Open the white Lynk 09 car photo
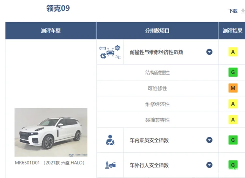245x178 pixels. click(51, 132)
